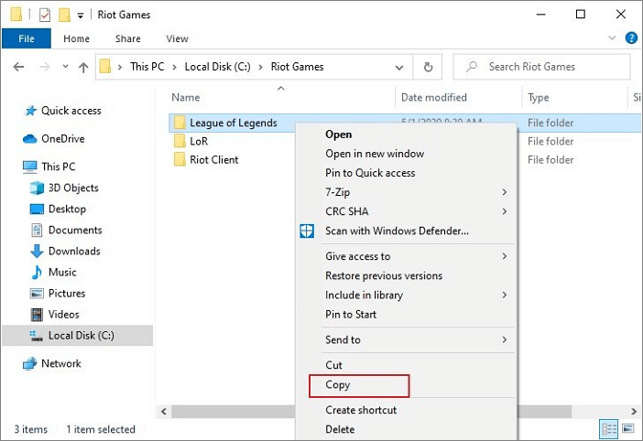The height and width of the screenshot is (441, 643).
Task: Switch to details view in status bar
Action: pyautogui.click(x=609, y=429)
